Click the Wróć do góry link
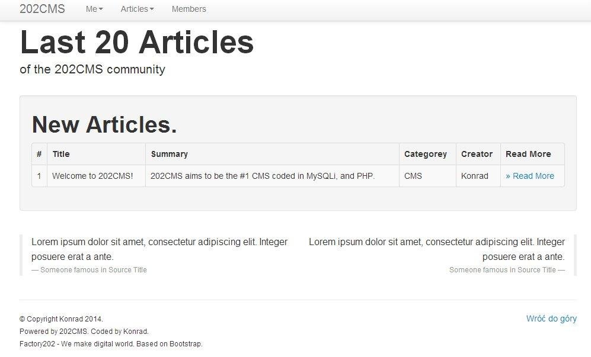Viewport: 591px width, 357px height. point(551,319)
